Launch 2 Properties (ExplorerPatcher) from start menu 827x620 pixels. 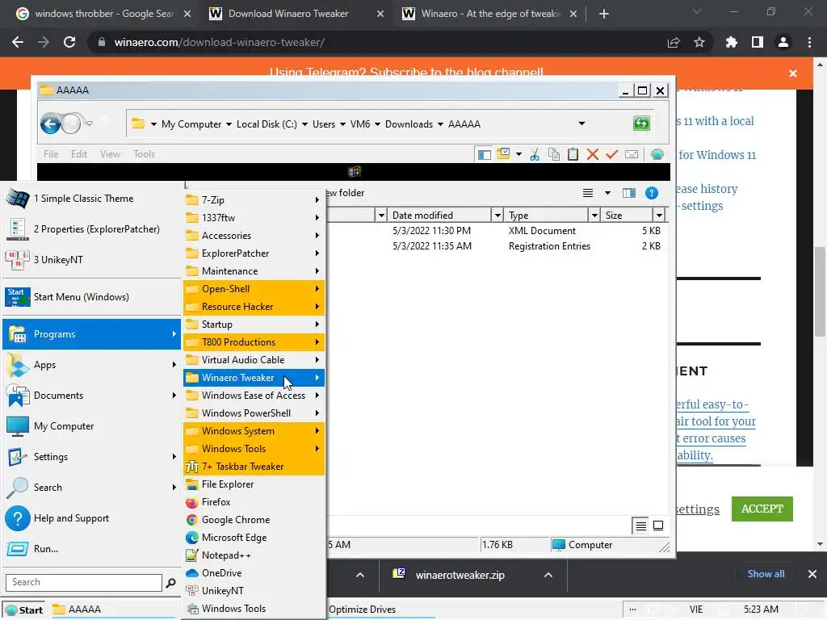click(x=92, y=229)
